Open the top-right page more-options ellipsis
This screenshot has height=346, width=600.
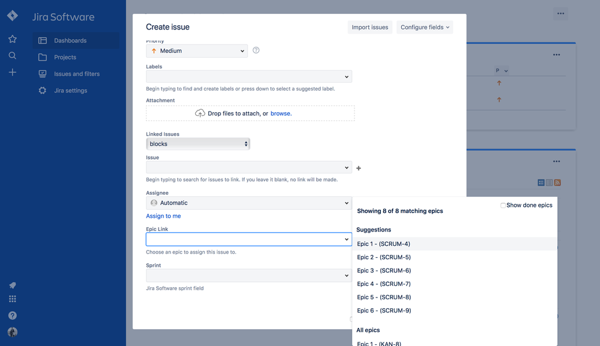560,14
